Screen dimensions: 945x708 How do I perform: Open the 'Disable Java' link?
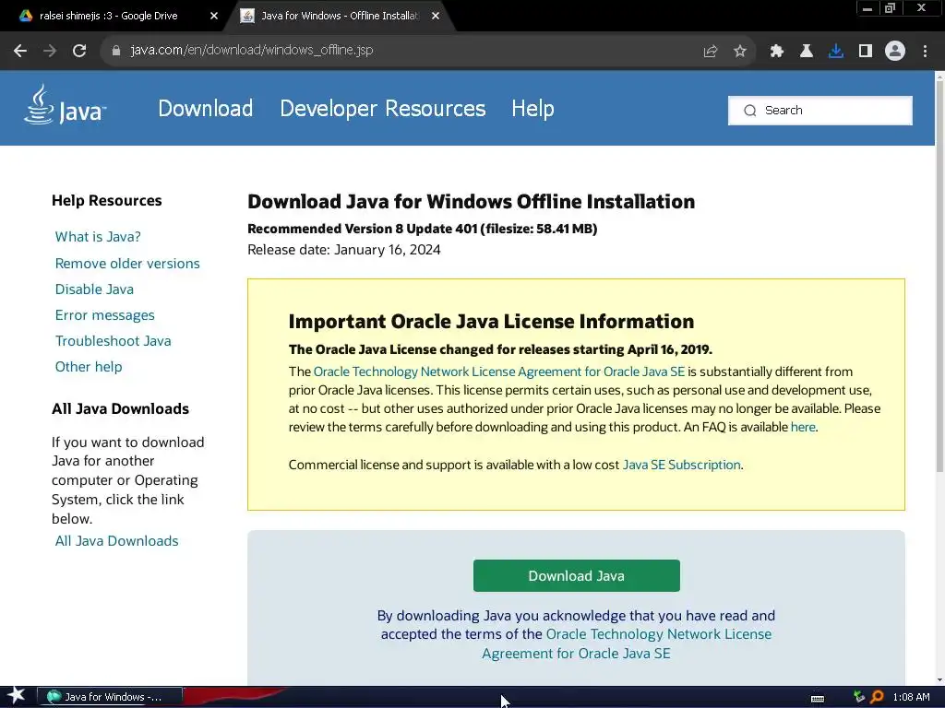pos(94,289)
